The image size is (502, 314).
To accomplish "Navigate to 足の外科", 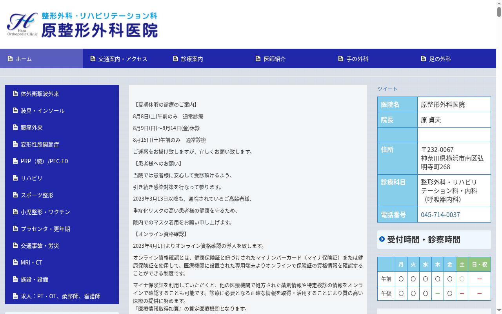I will click(x=455, y=58).
